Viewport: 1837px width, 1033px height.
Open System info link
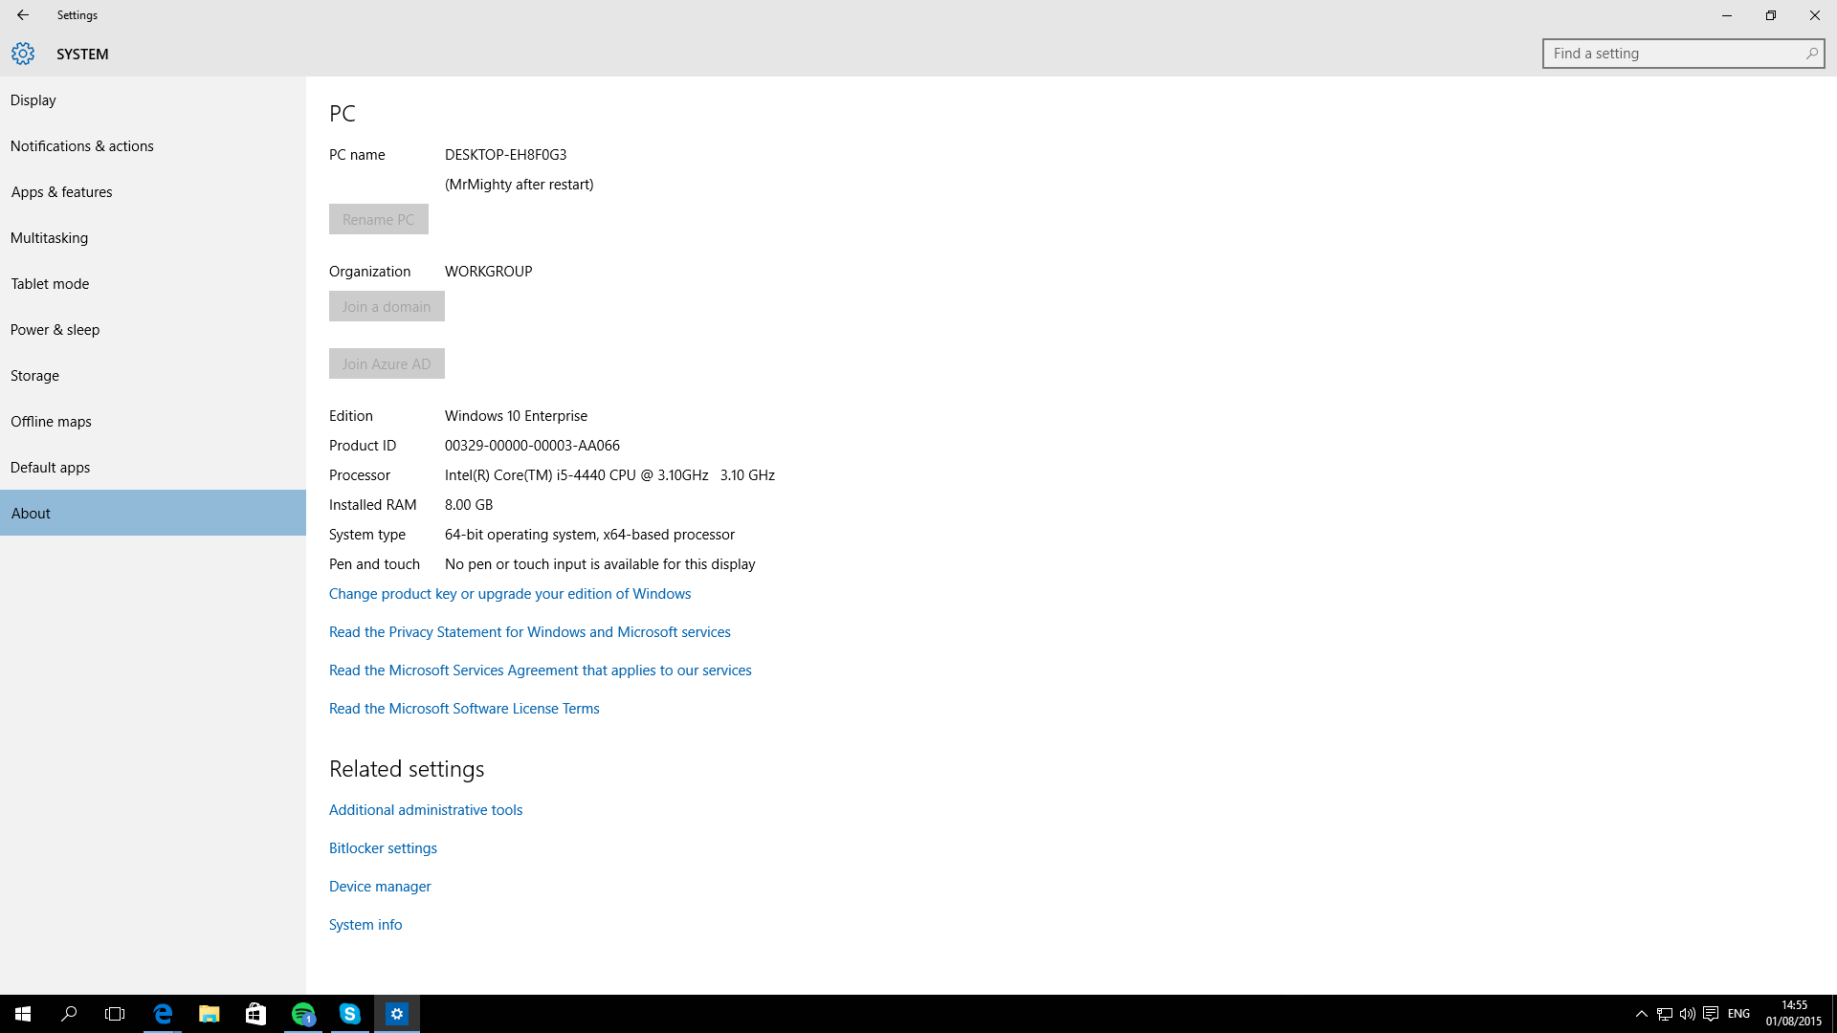[365, 925]
